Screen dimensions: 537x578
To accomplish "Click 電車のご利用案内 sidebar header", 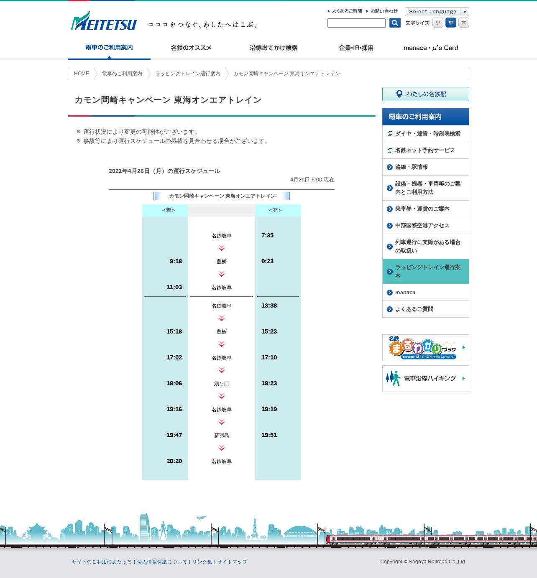I will click(426, 117).
